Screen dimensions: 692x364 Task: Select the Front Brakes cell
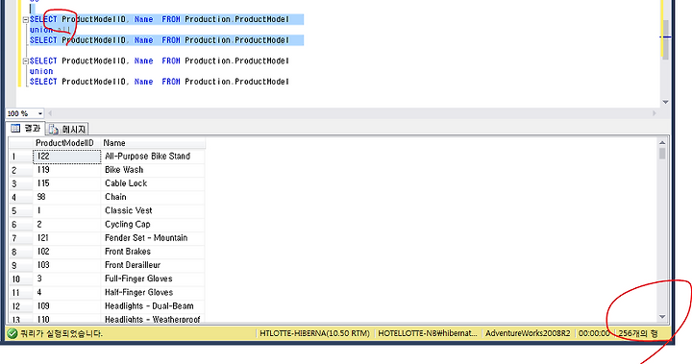153,252
